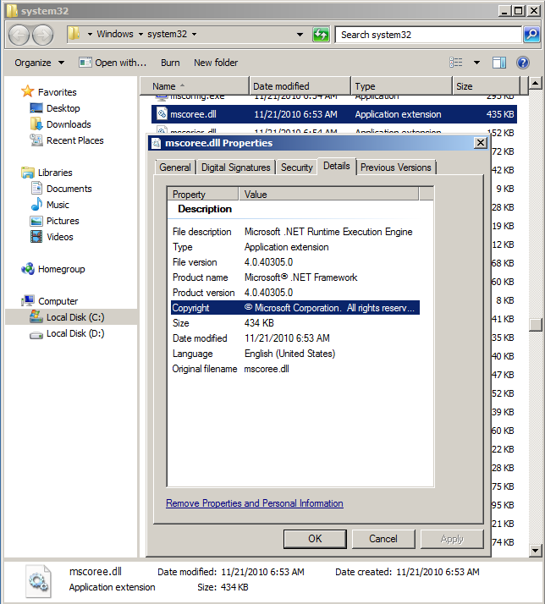545x604 pixels.
Task: Click the search magnifier icon
Action: [x=531, y=35]
